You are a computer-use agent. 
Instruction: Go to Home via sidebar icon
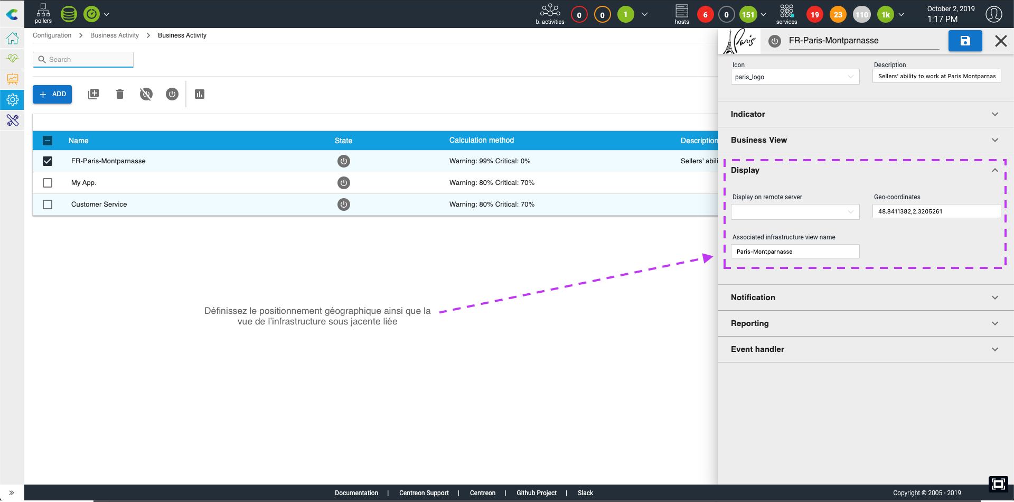point(13,39)
